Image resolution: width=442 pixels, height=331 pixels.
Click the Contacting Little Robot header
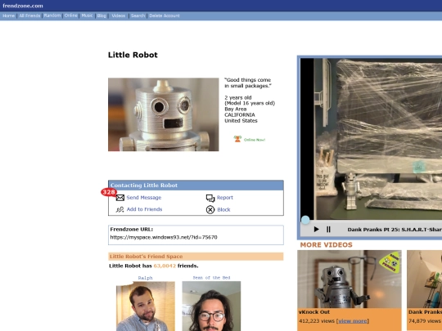[196, 186]
